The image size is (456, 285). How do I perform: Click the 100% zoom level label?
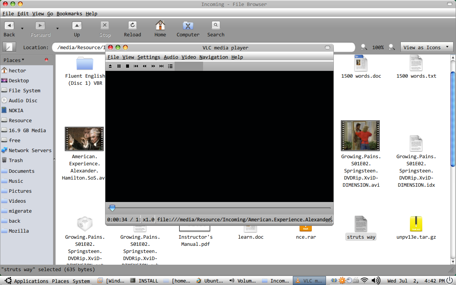coord(378,47)
